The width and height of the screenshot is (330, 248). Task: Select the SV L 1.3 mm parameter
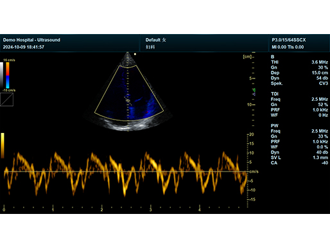[299, 157]
